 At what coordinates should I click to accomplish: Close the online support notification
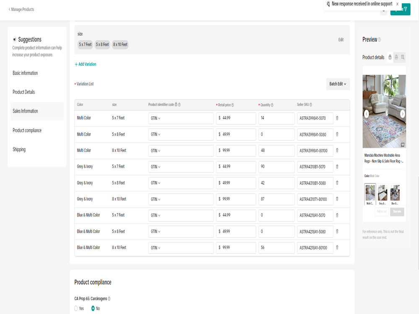coord(397,4)
